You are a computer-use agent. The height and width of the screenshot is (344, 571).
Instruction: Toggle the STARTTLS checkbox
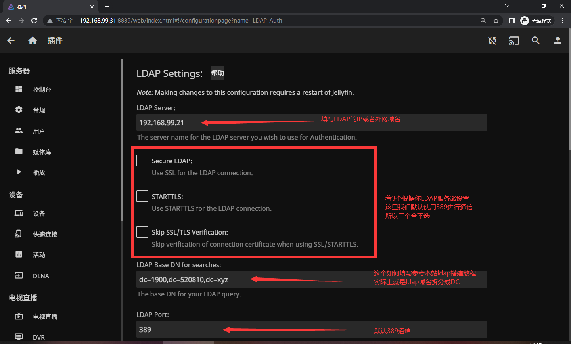(x=142, y=196)
